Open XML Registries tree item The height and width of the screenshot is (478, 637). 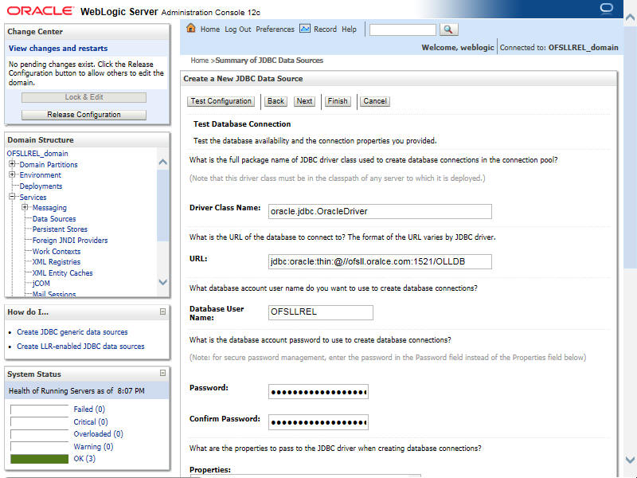(56, 262)
